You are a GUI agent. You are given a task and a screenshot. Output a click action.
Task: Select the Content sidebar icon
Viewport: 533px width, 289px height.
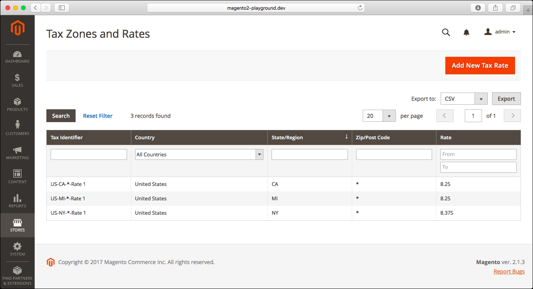tap(17, 177)
